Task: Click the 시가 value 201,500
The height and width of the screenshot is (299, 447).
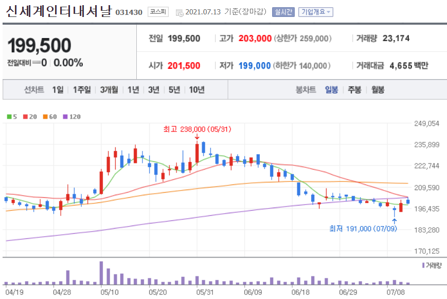Action: click(184, 66)
